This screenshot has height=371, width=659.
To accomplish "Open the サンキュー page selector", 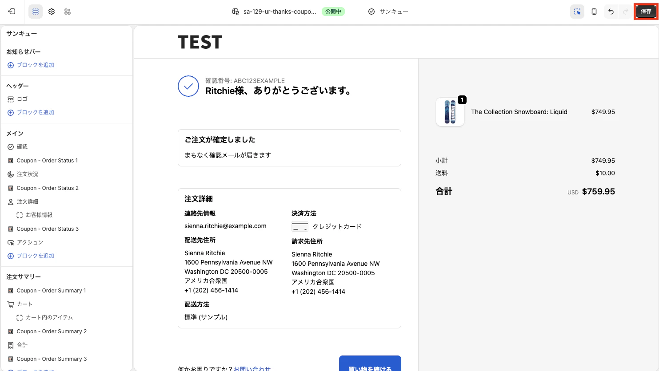I will point(388,12).
